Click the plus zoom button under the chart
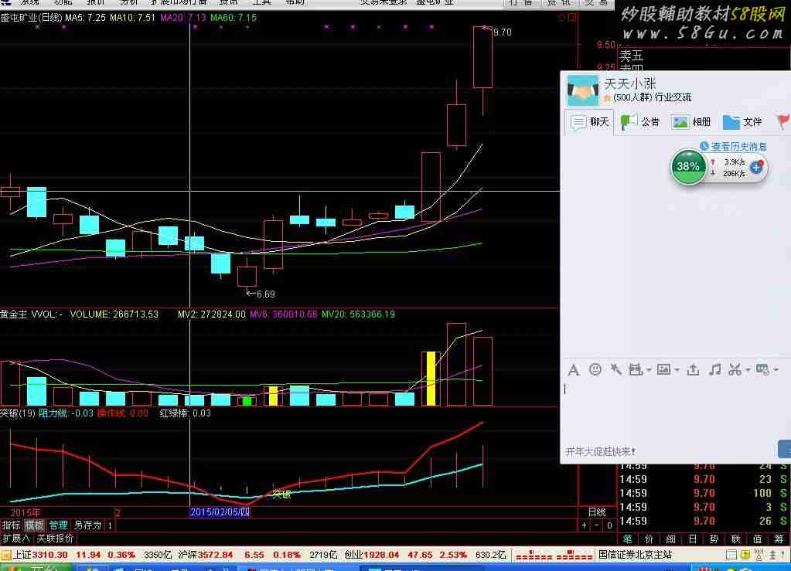Image resolution: width=791 pixels, height=571 pixels. (585, 525)
